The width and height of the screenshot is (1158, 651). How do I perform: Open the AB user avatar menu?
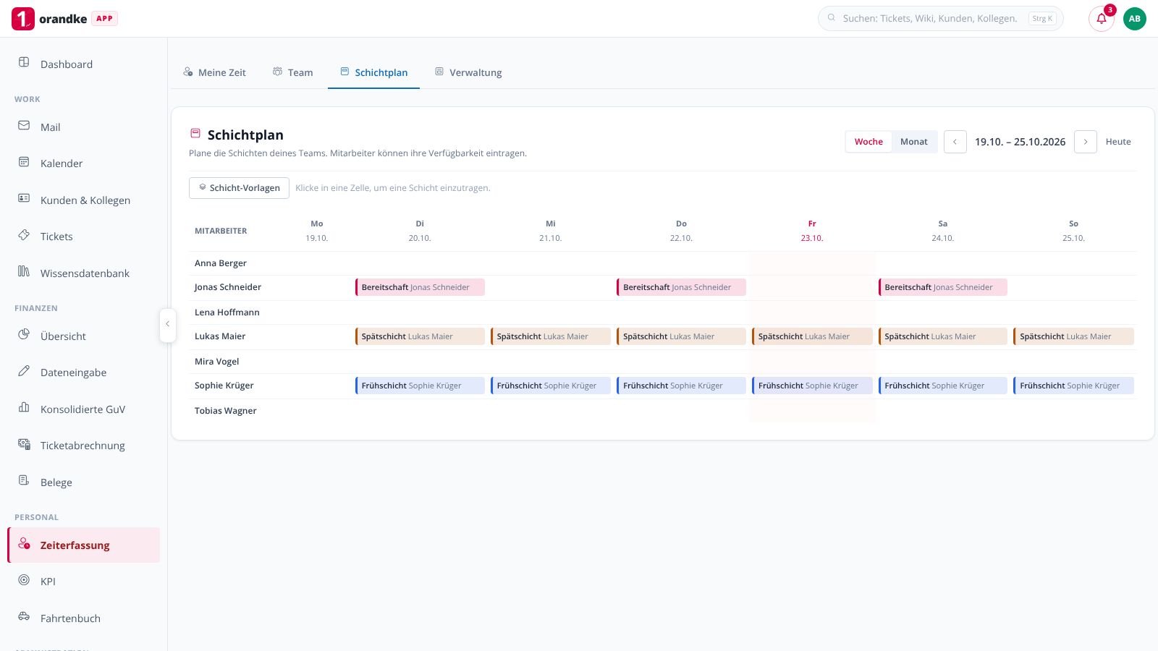pos(1135,19)
